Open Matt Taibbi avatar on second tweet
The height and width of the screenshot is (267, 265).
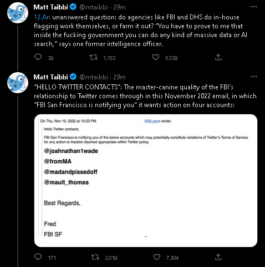click(18, 83)
